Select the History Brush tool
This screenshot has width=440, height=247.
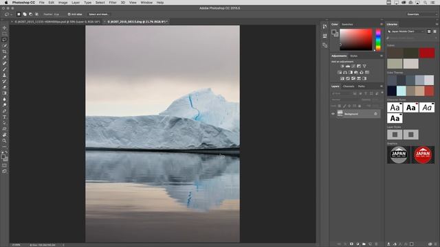click(5, 81)
